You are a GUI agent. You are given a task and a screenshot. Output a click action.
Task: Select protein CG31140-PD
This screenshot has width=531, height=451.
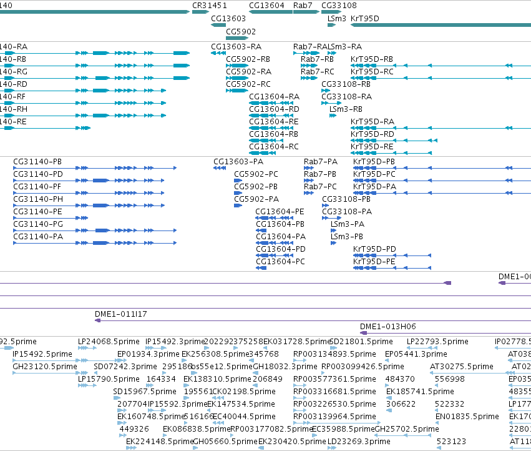(x=89, y=181)
